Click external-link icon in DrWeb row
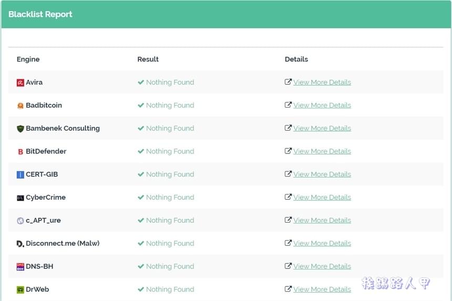The width and height of the screenshot is (452, 301). (288, 289)
